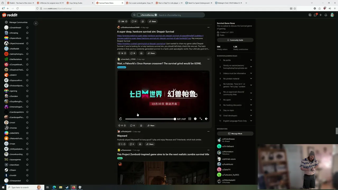Open the Reddit notifications bell
This screenshot has height=190, width=338.
(x=326, y=15)
